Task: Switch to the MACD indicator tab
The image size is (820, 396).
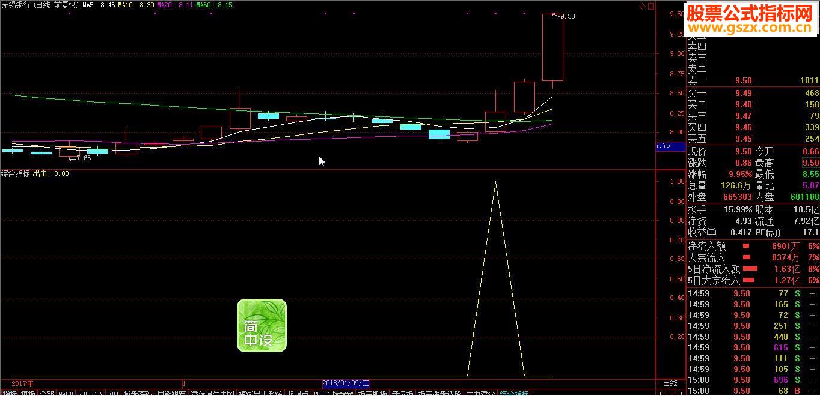Action: [66, 394]
